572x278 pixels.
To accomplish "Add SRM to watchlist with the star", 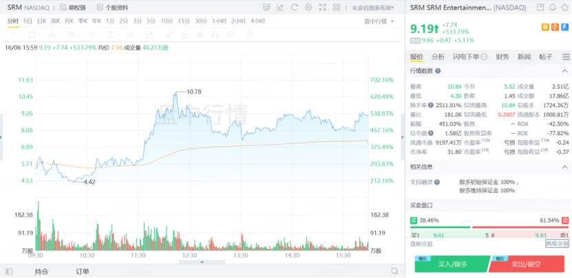I will pyautogui.click(x=564, y=8).
